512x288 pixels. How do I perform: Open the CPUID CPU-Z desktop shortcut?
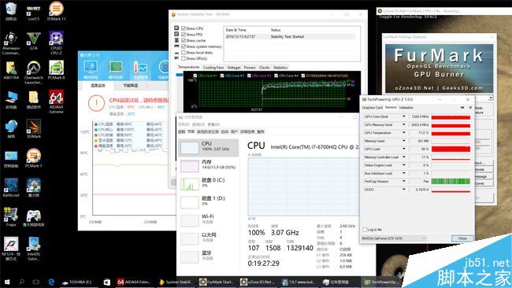pos(56,42)
